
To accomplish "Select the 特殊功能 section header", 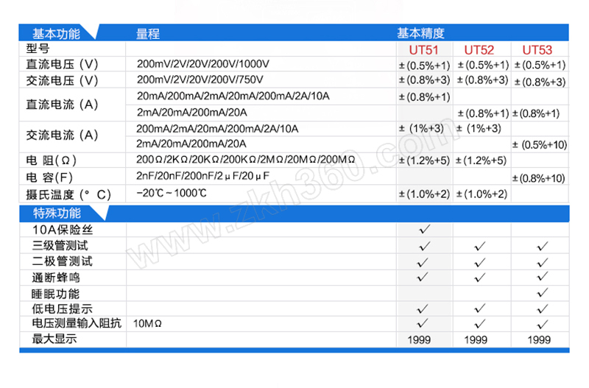I will pos(57,213).
